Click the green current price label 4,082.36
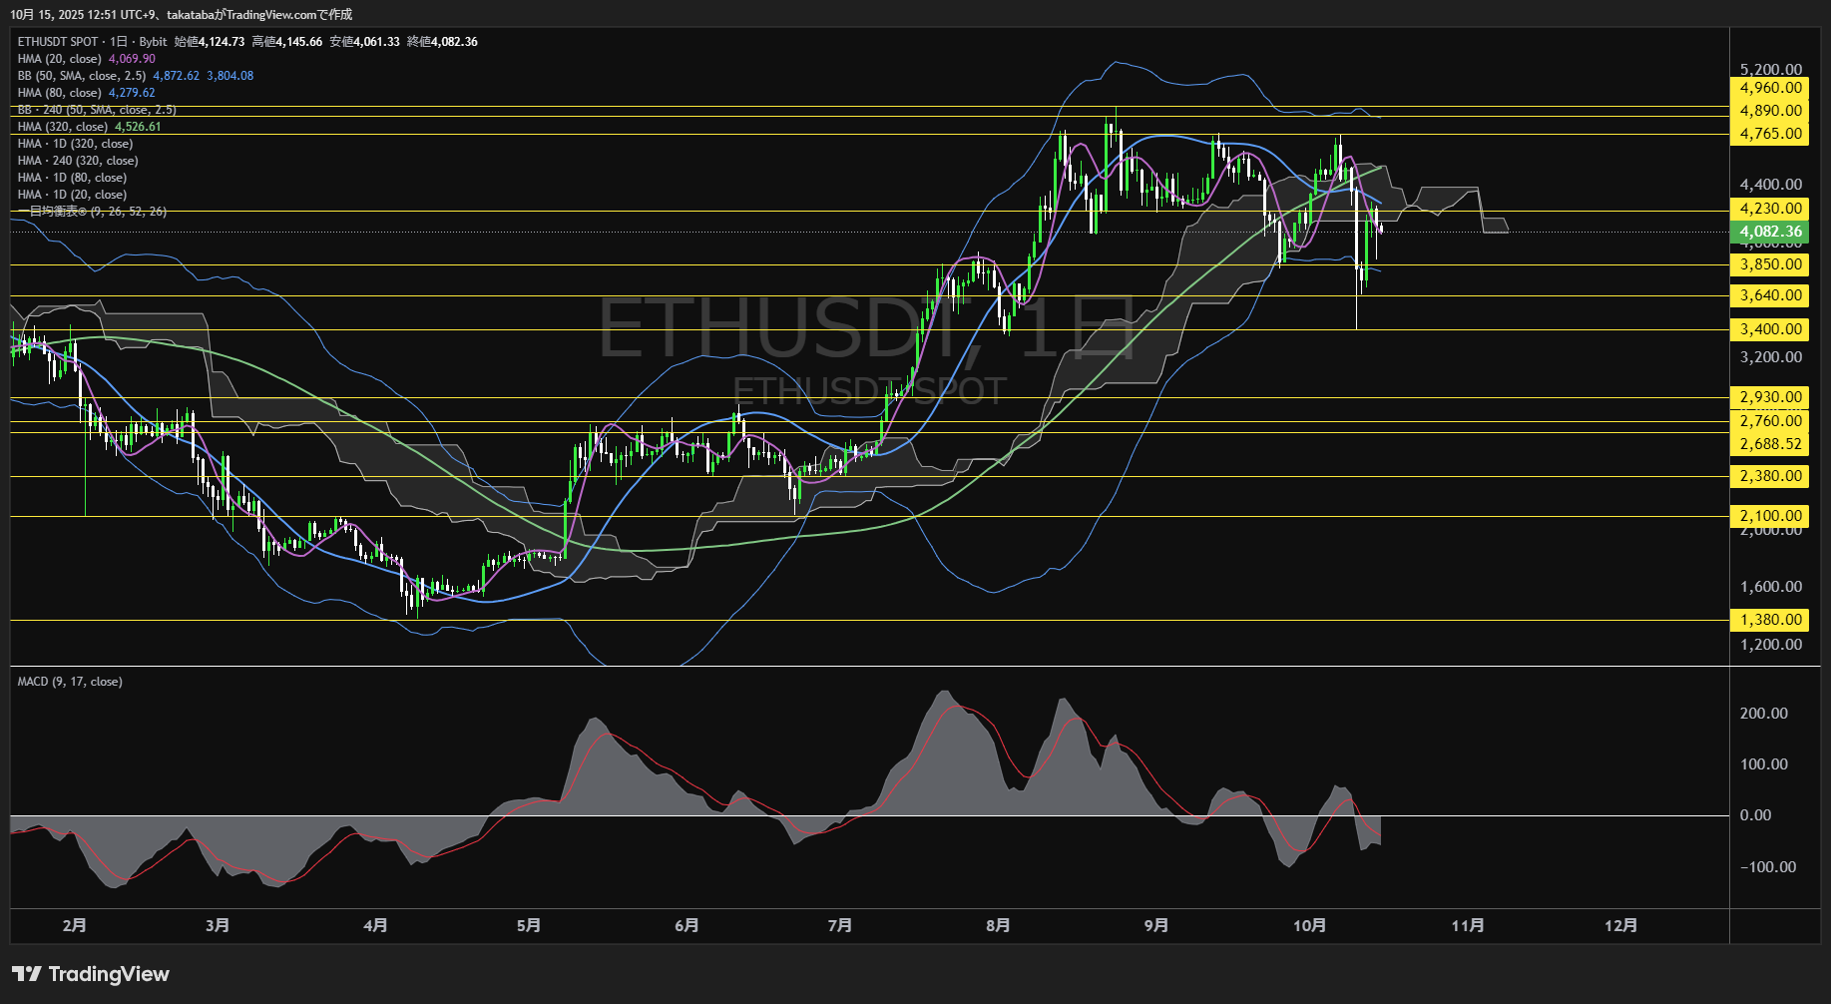 (1769, 232)
